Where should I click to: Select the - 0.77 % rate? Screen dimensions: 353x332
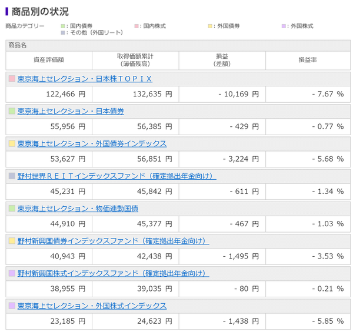click(328, 126)
